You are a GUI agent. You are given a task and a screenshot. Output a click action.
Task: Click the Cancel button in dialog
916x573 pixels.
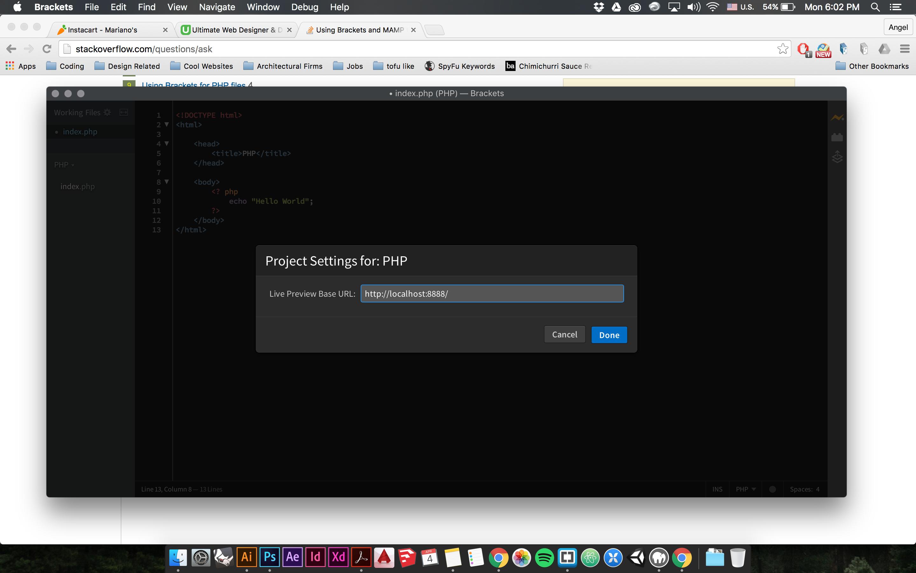tap(565, 335)
